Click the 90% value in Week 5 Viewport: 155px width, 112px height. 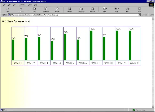(65, 32)
